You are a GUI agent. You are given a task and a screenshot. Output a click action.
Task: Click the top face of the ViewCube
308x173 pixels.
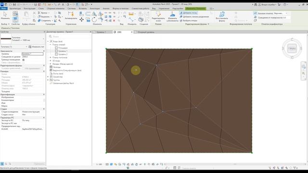pyautogui.click(x=292, y=48)
